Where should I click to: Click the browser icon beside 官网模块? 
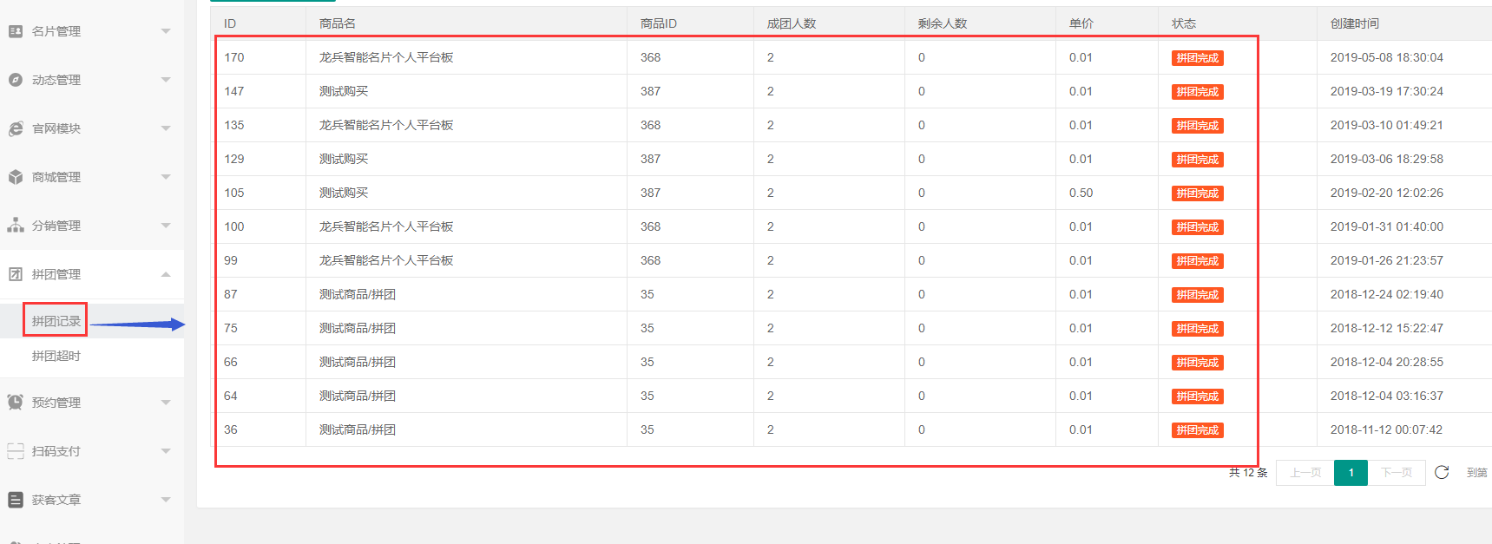16,128
